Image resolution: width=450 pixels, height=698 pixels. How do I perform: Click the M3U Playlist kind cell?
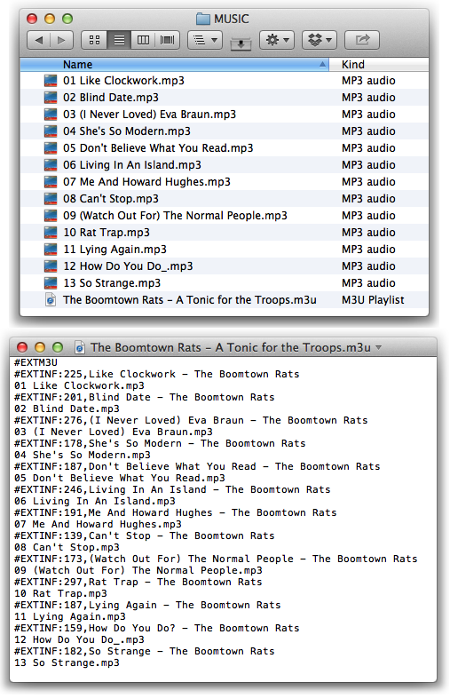click(x=373, y=300)
